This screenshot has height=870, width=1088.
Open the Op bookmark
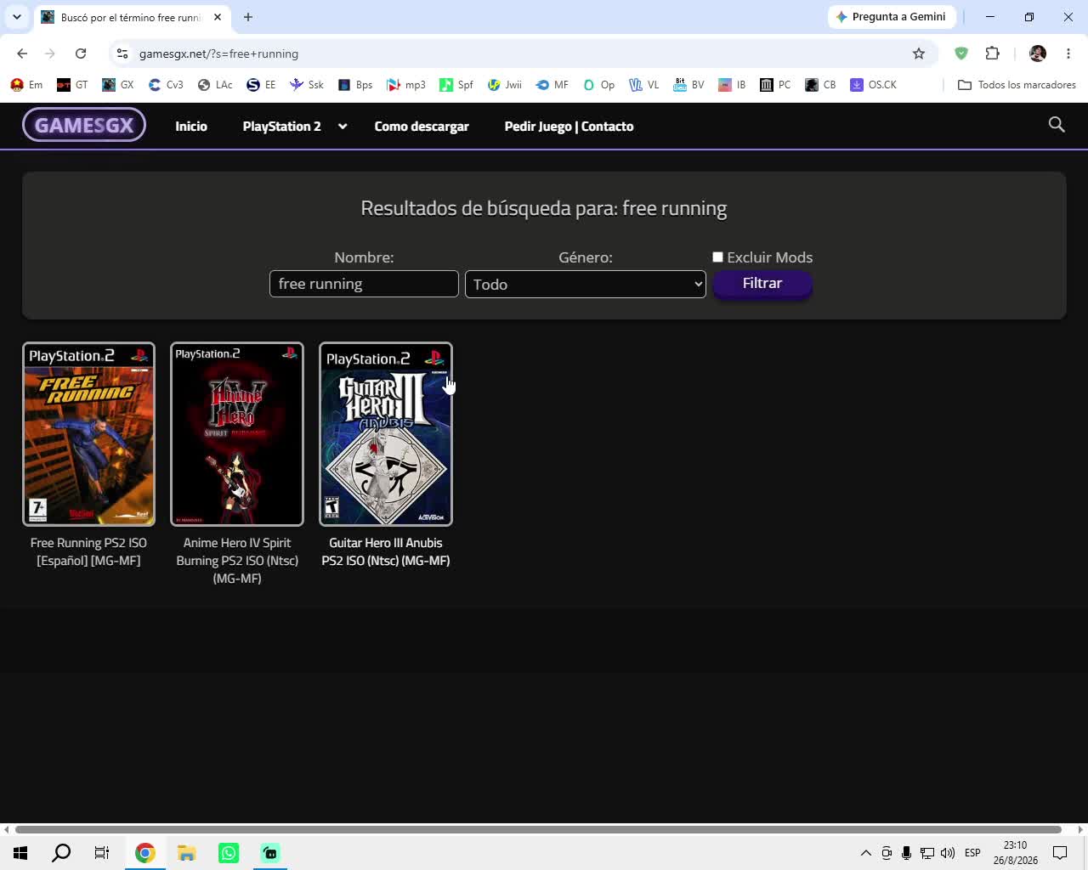599,85
